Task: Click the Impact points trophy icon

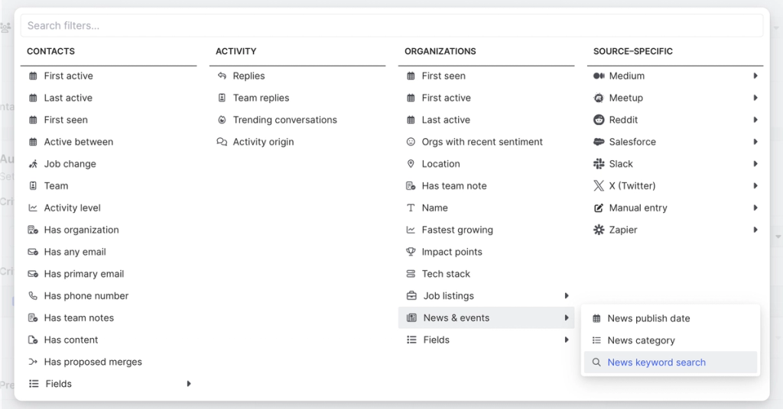Action: pos(411,252)
